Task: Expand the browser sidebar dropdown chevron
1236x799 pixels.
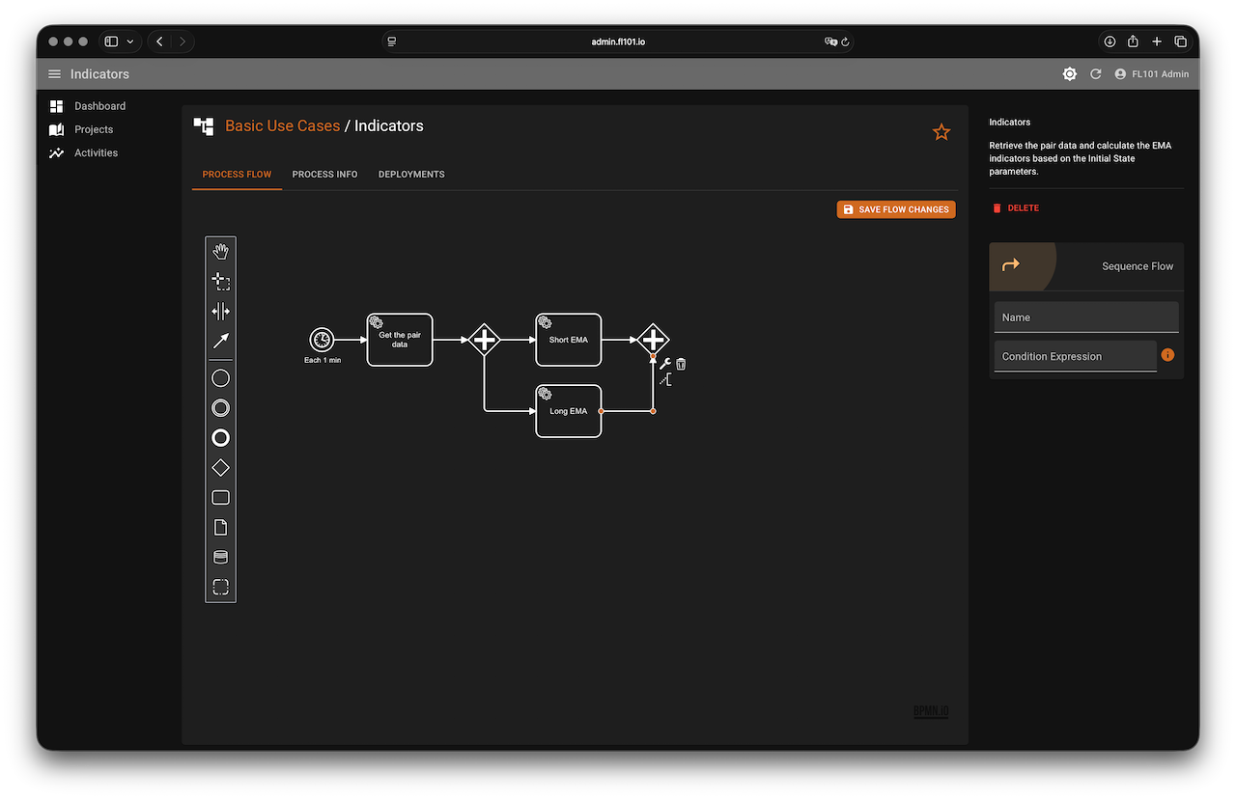Action: pyautogui.click(x=130, y=41)
